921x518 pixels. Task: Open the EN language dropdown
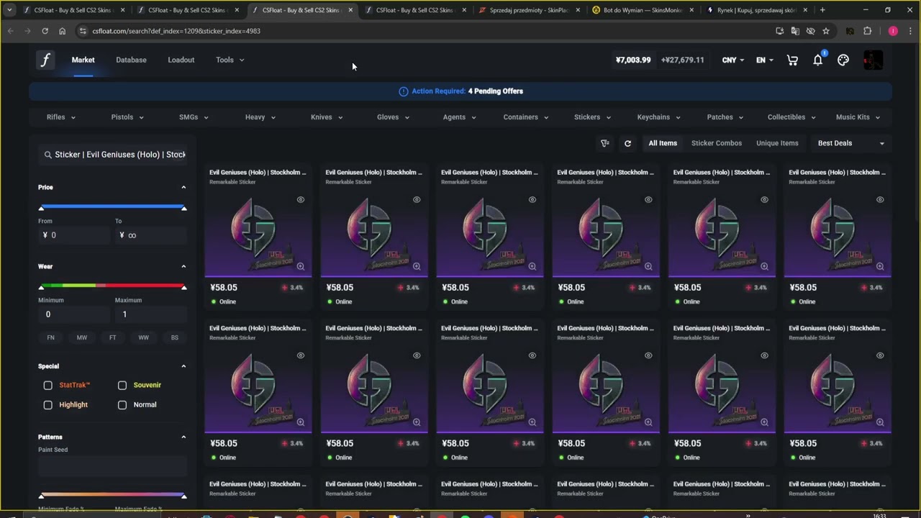[x=764, y=60]
